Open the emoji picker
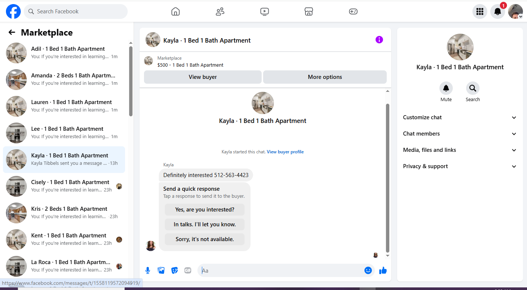527x290 pixels. pyautogui.click(x=368, y=270)
